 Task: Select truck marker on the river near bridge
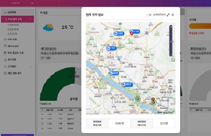point(127,85)
